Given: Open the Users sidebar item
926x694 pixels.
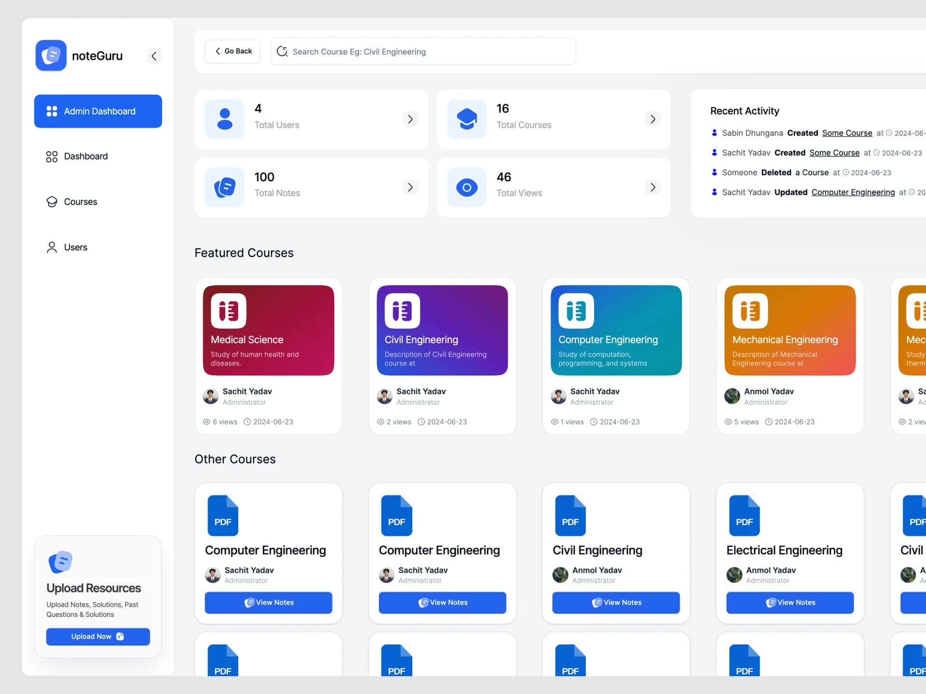Looking at the screenshot, I should click(x=75, y=247).
